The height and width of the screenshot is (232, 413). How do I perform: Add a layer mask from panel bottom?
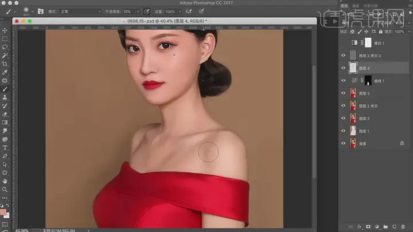[x=368, y=226]
